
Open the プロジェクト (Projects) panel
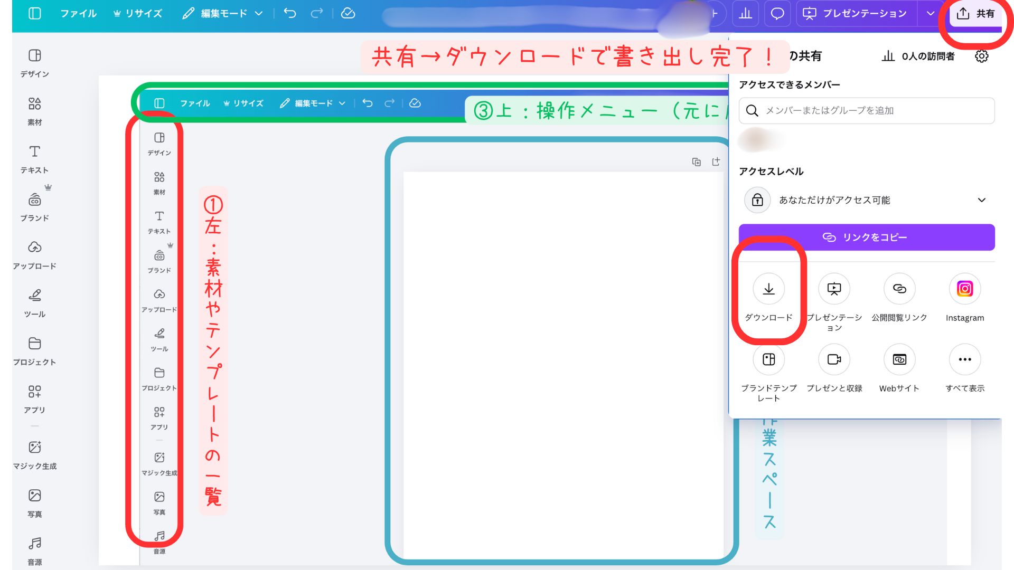[x=34, y=348]
